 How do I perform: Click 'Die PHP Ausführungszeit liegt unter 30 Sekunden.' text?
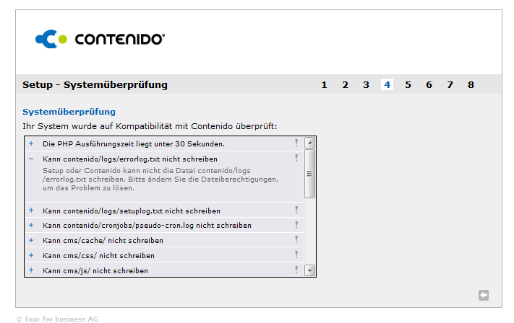click(x=134, y=144)
